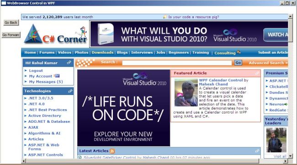Image resolution: width=297 pixels, height=165 pixels.
Task: Open ASP.NET & Web Forms category
Action: click(x=44, y=147)
